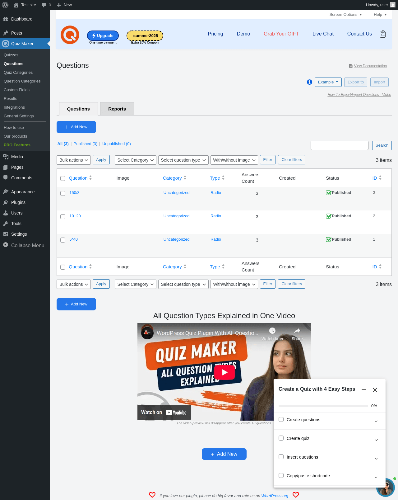Open Tools in sidebar
Screen dimensions: 398x500
click(25, 224)
